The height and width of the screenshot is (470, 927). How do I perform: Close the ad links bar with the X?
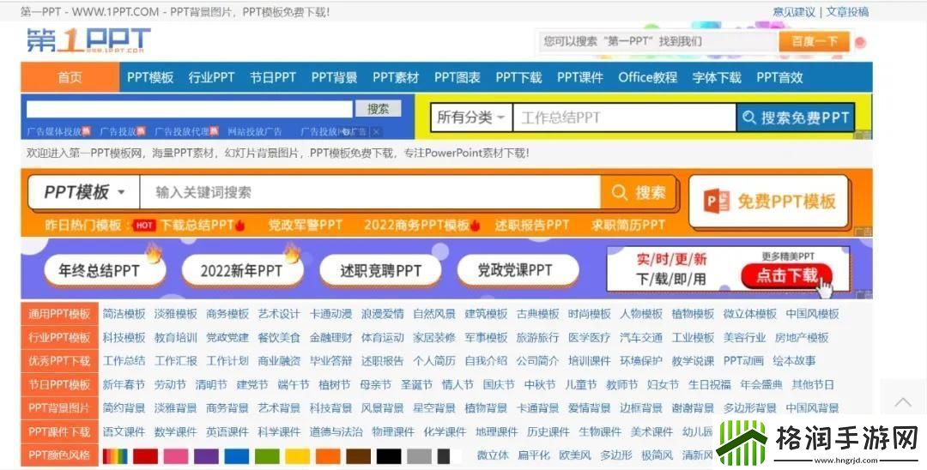(376, 132)
